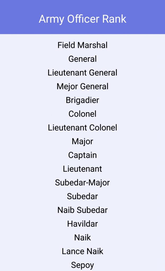Select Lieutenant Colonel in the list
165x271 pixels.
pos(83,128)
